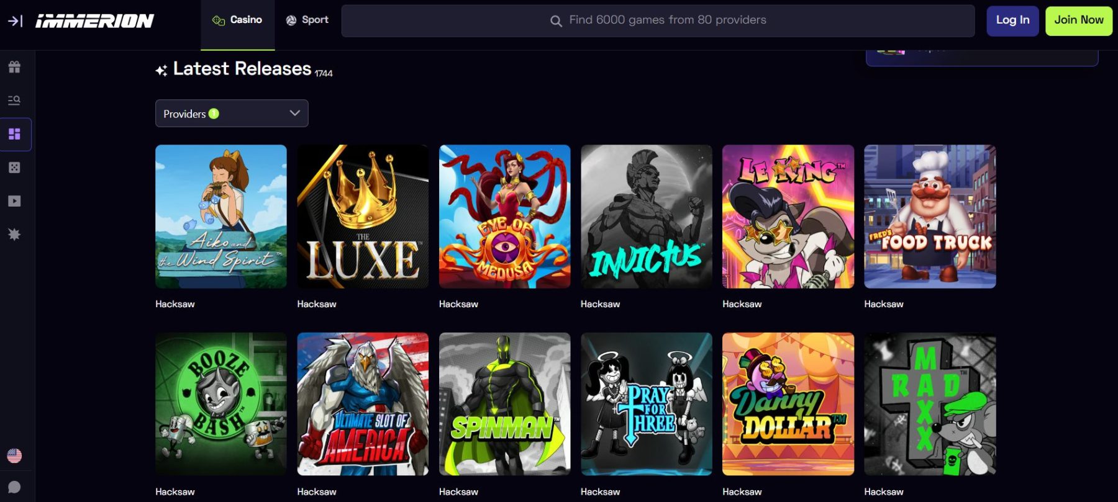Click Hacksaw label under Ultimate Slot of America
Screen dimensions: 1118x502
(x=317, y=492)
